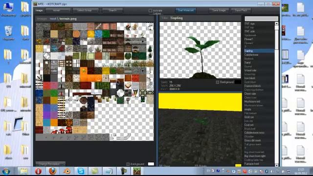Toggle the Activate Undo checkbox

[x=150, y=11]
